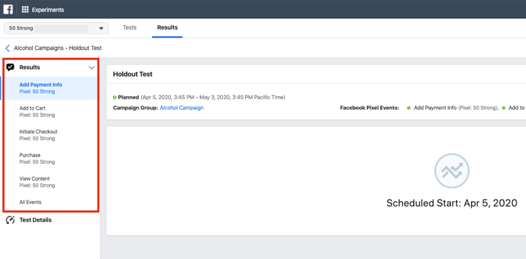Select Initiate Checkout result
The width and height of the screenshot is (526, 259).
click(x=51, y=135)
